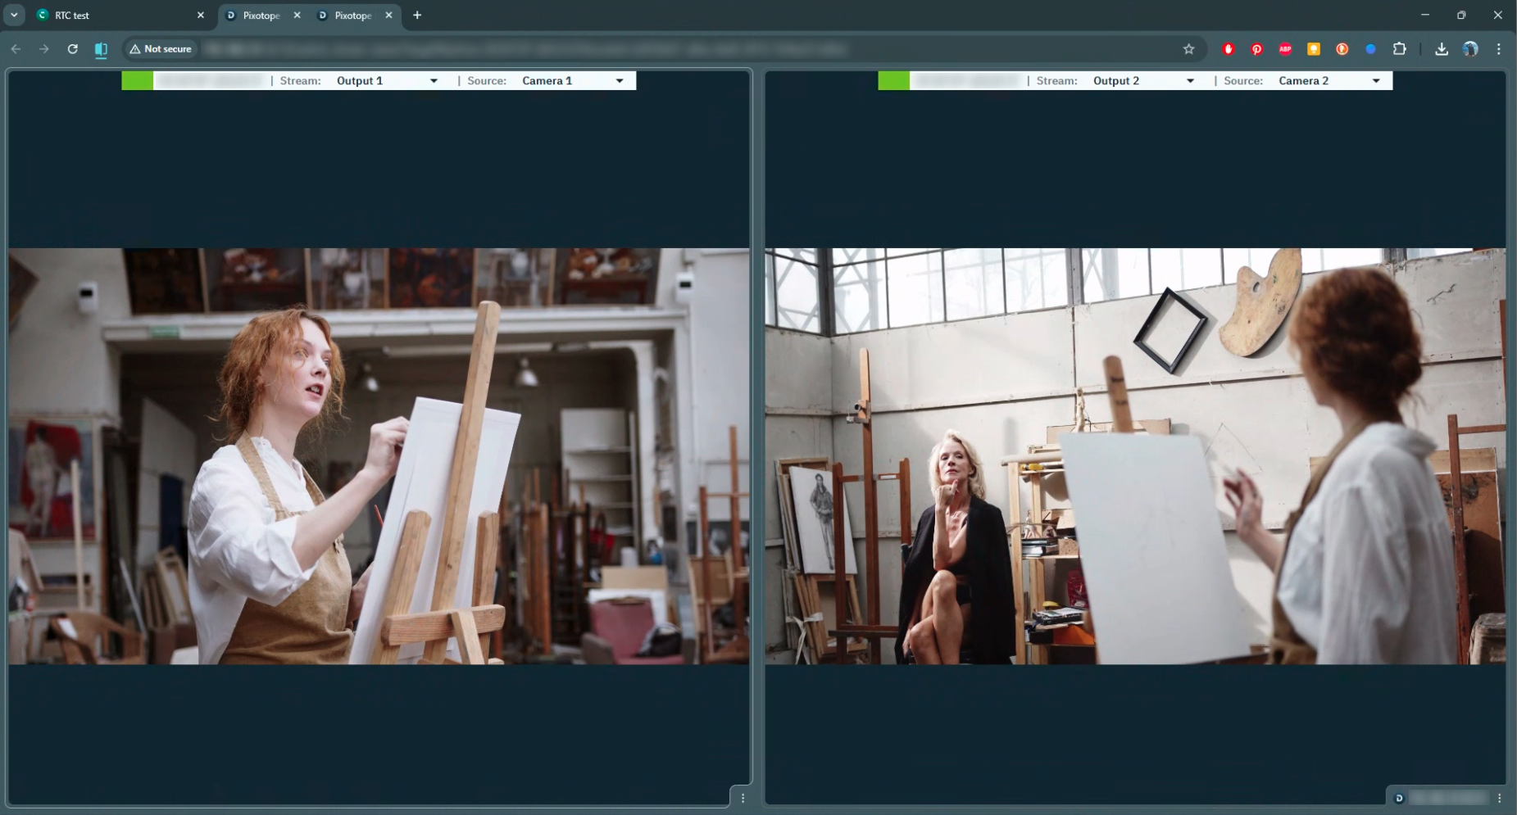Click the AdBlock Plus extension icon

coord(1284,49)
